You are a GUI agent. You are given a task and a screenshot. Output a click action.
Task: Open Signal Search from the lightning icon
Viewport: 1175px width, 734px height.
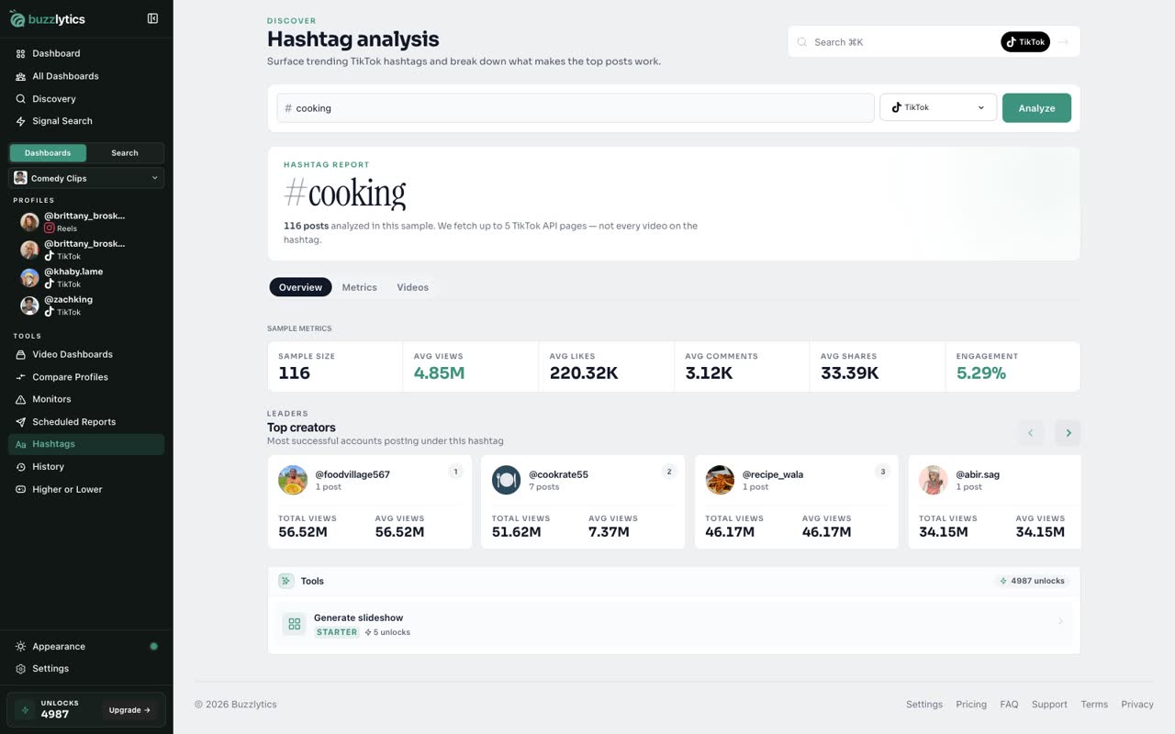click(x=21, y=121)
